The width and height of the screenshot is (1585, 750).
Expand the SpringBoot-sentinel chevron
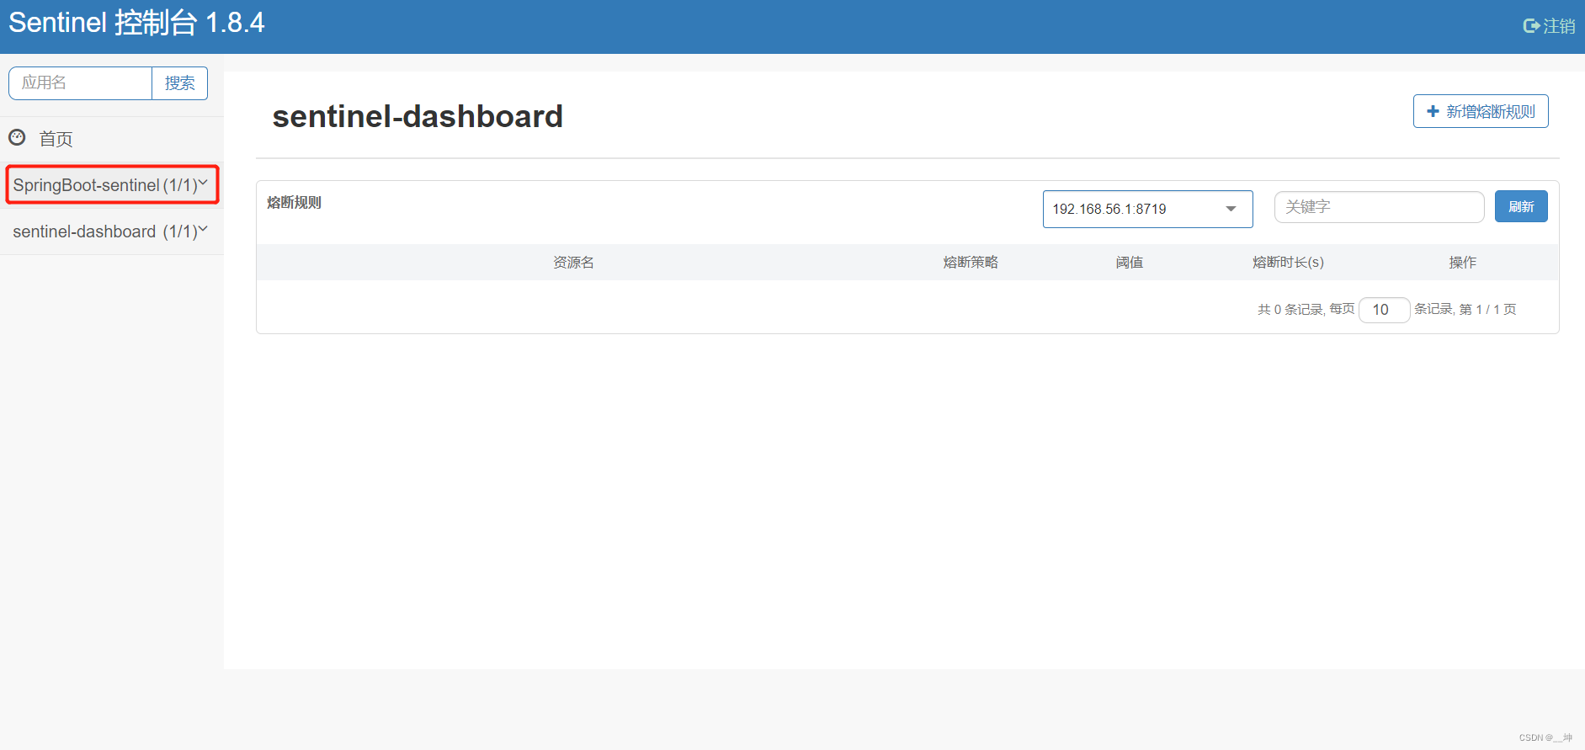click(203, 182)
